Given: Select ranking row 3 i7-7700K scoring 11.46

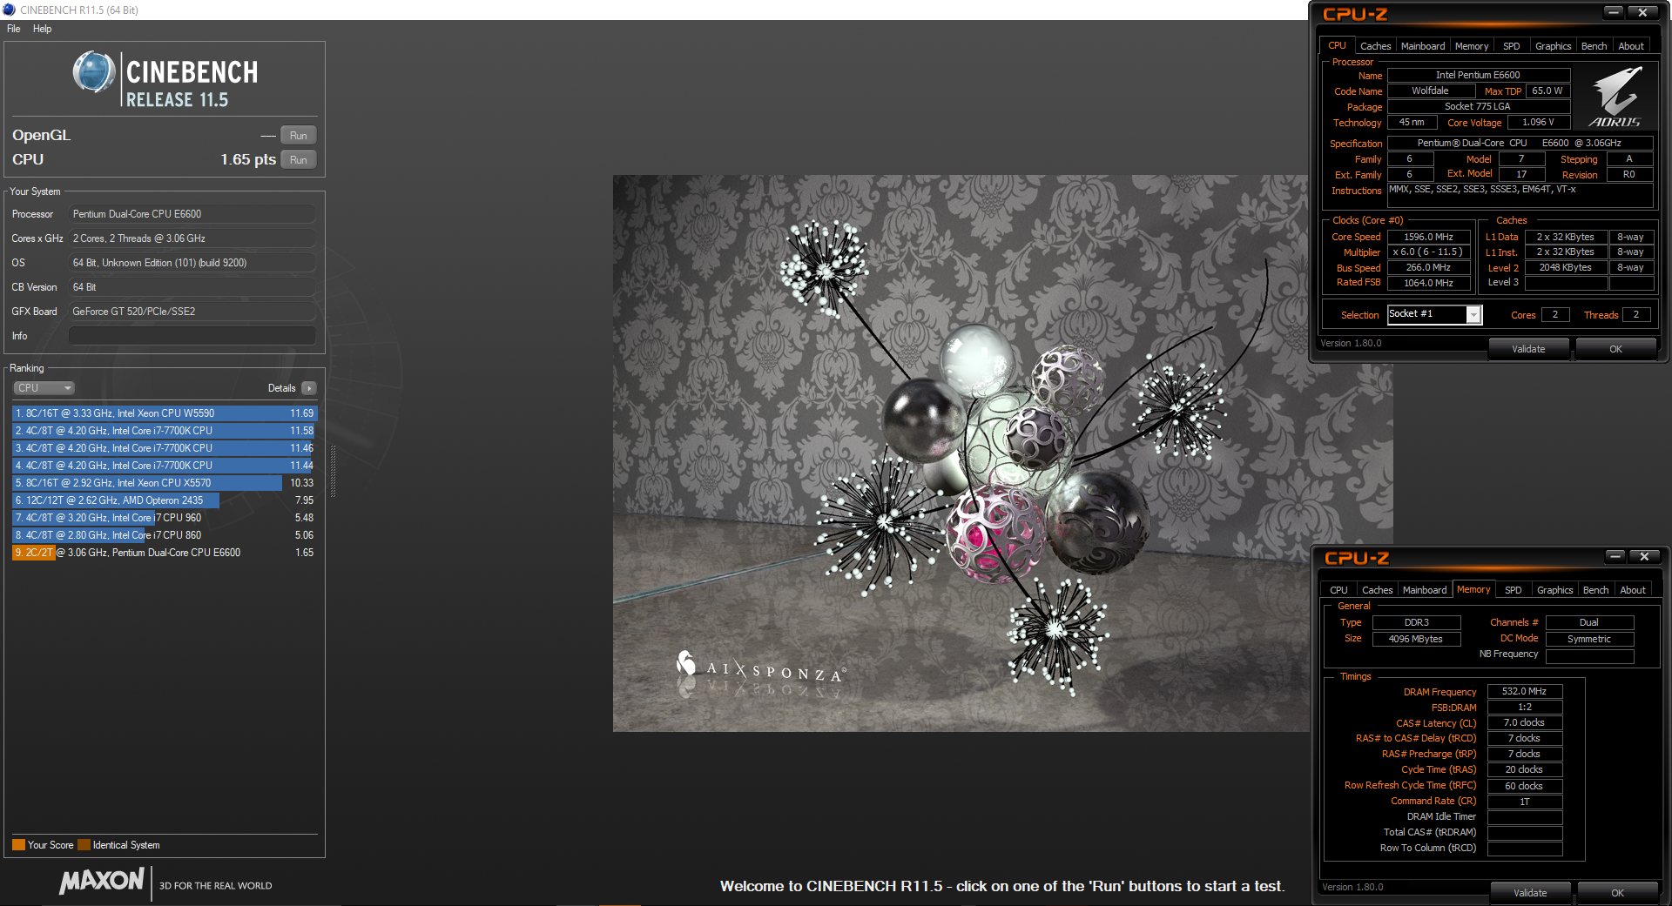Looking at the screenshot, I should 165,448.
